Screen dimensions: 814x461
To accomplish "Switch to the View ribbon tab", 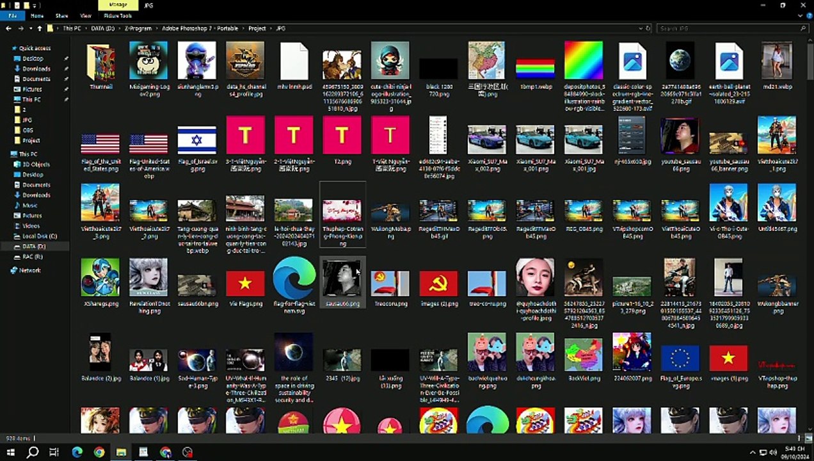I will tap(85, 15).
